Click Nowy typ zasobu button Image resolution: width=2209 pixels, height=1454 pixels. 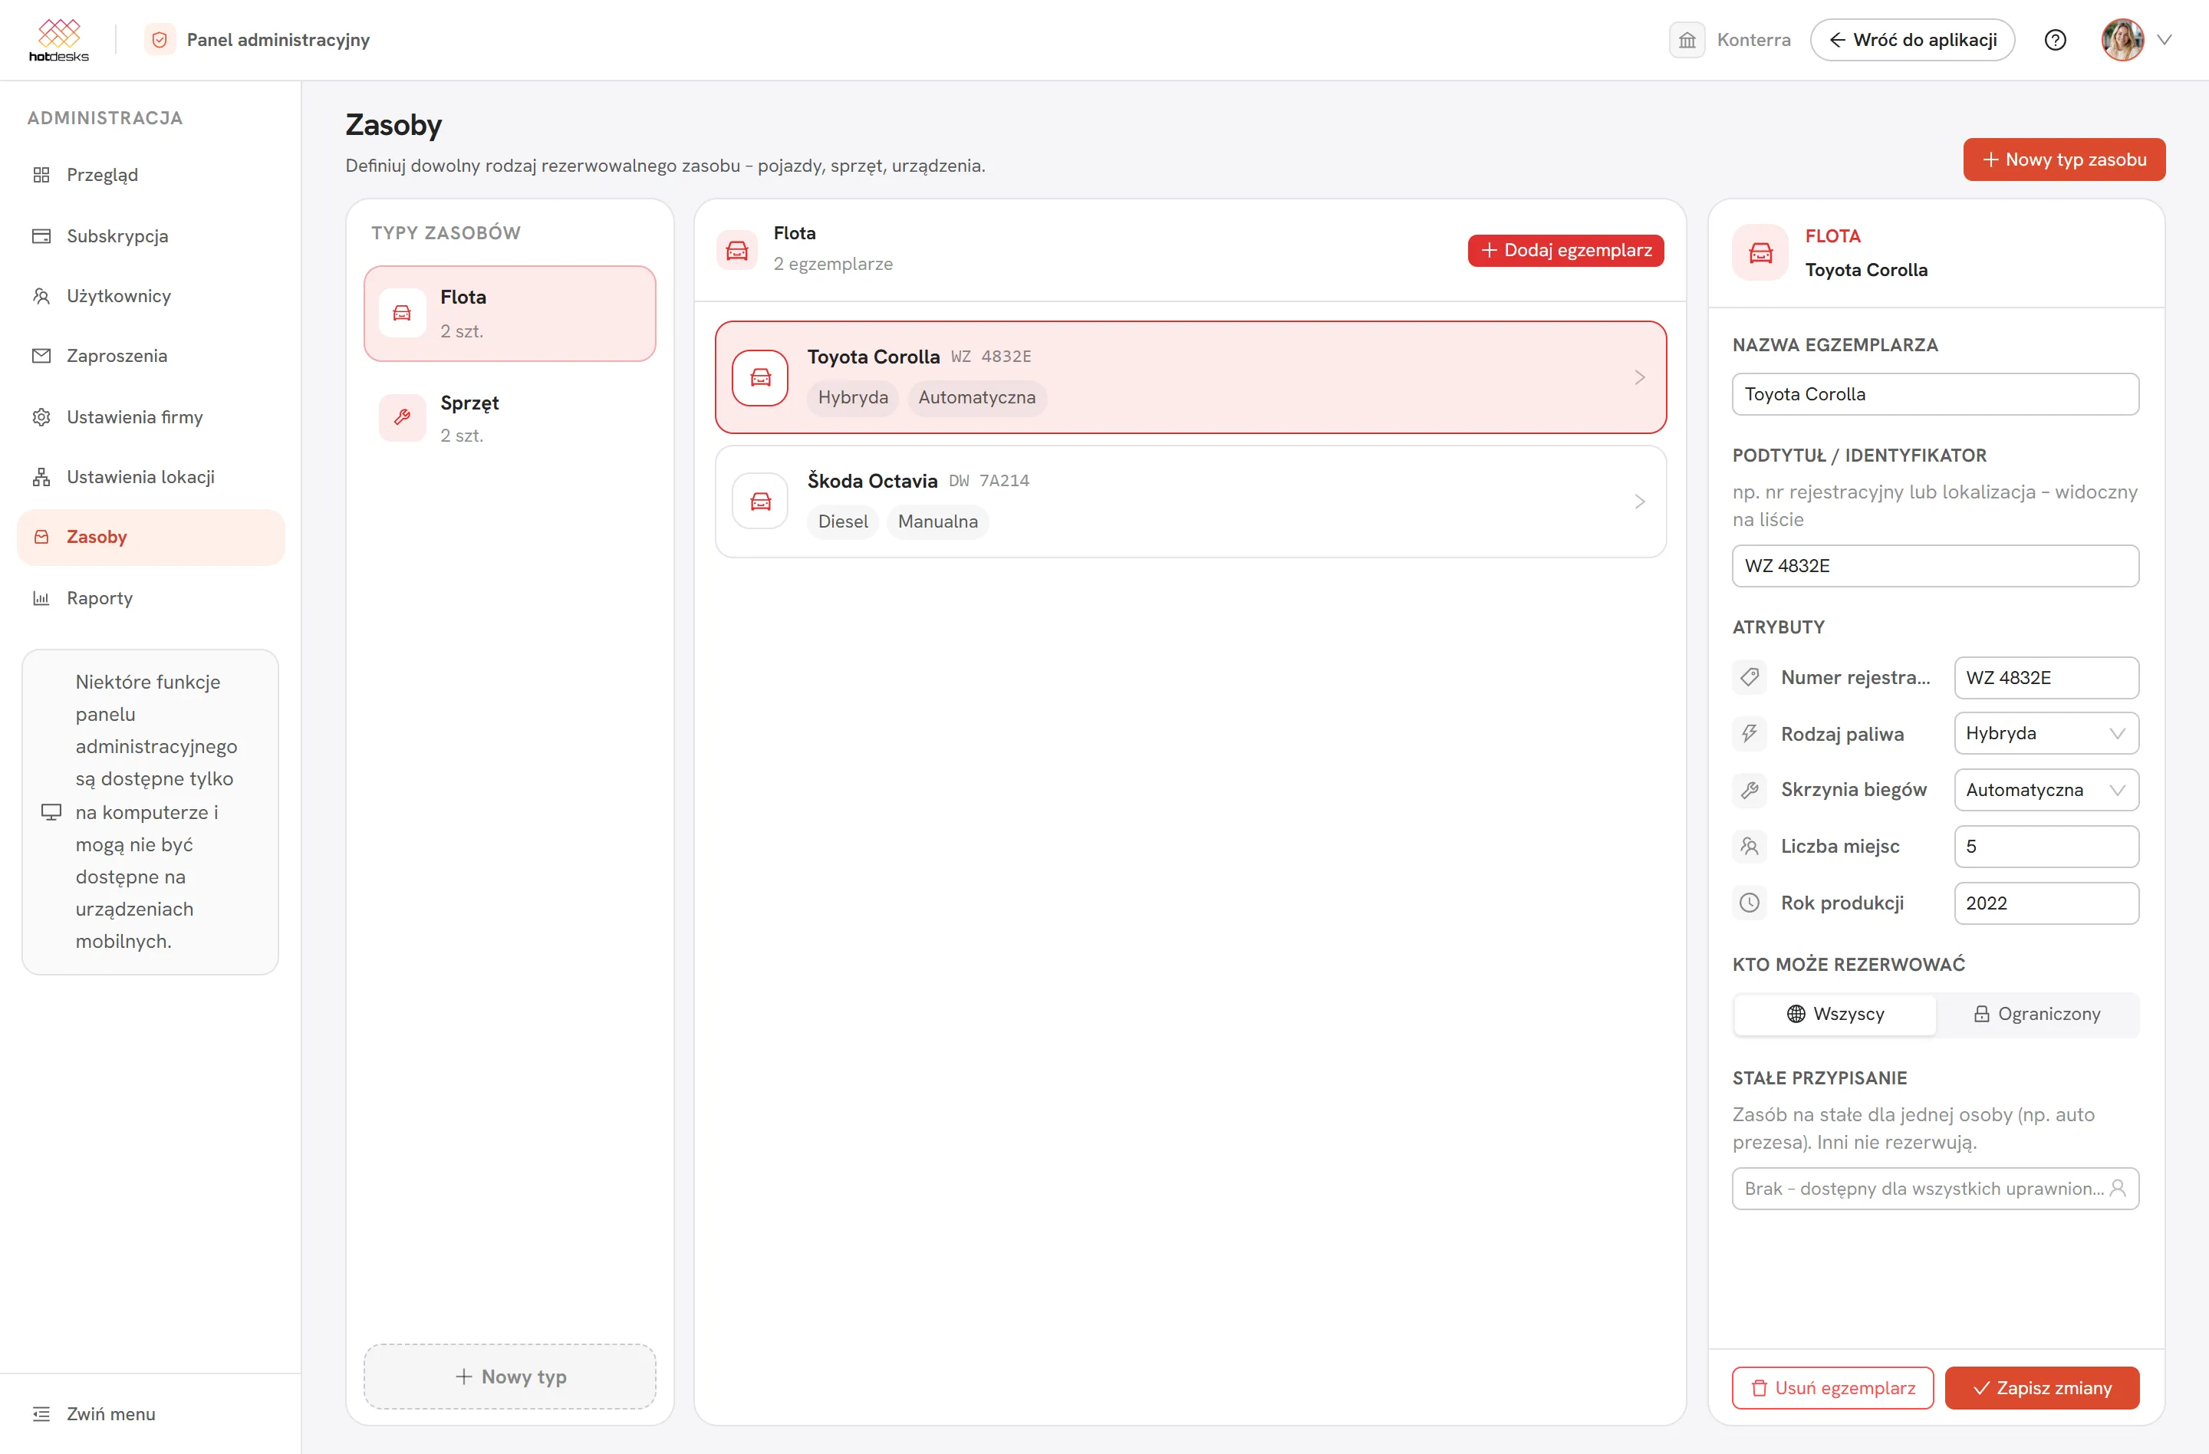click(2063, 160)
